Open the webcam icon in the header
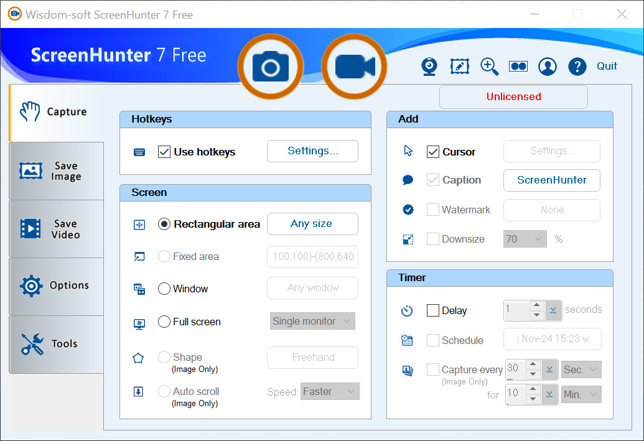The width and height of the screenshot is (644, 441). 429,67
